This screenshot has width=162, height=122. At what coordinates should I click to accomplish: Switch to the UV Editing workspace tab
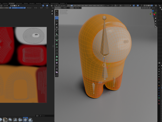[11, 3]
